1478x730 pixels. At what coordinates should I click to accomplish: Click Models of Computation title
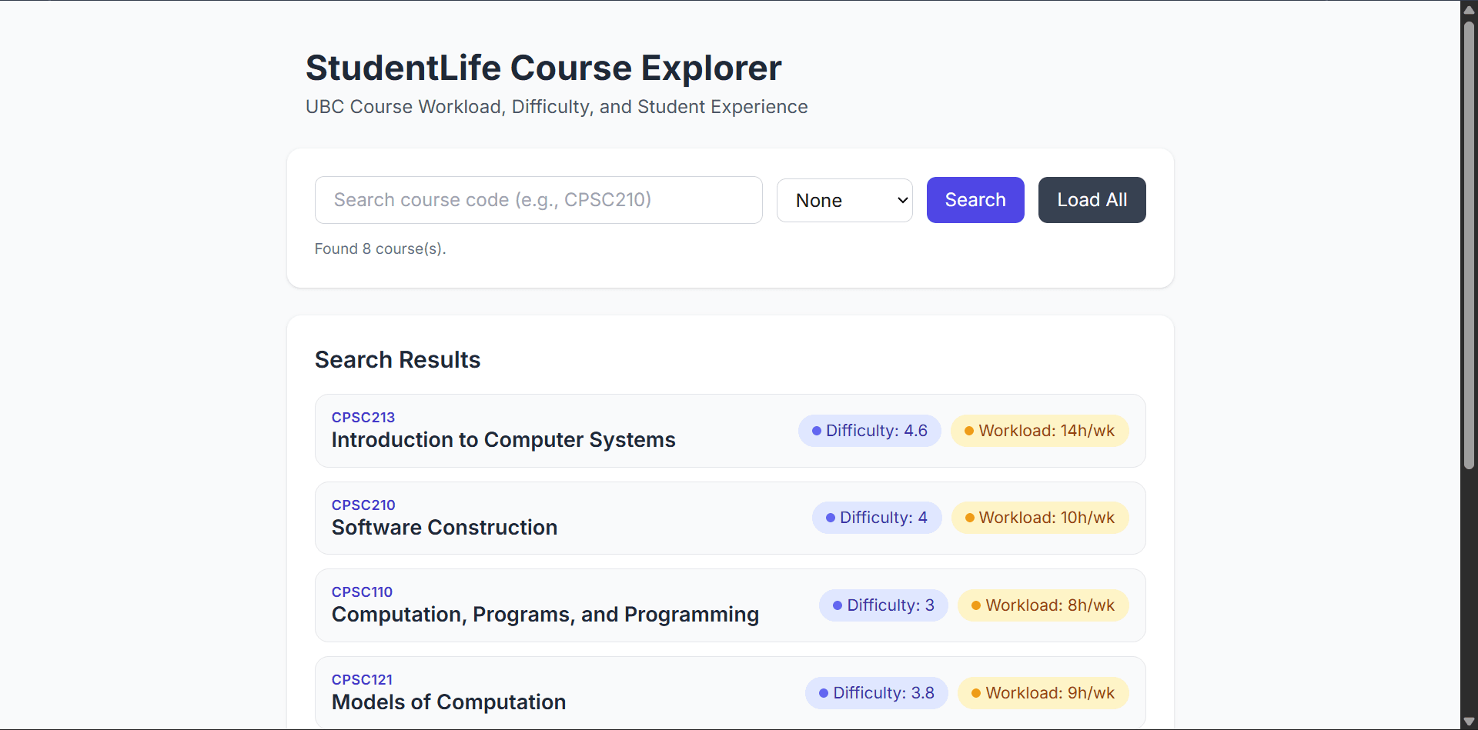click(x=449, y=702)
